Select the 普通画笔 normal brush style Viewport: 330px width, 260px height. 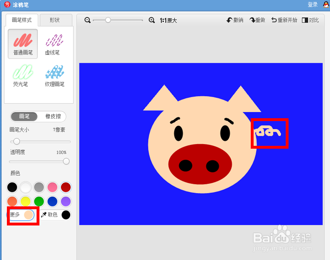click(x=23, y=44)
